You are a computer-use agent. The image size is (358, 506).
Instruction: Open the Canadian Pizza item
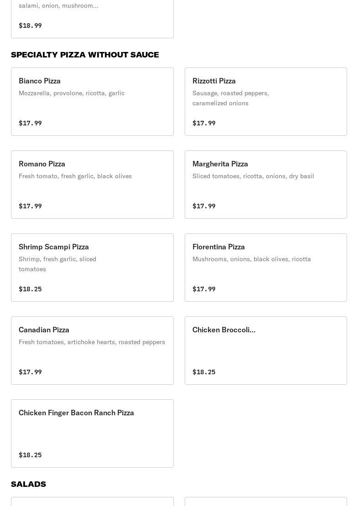(x=92, y=351)
